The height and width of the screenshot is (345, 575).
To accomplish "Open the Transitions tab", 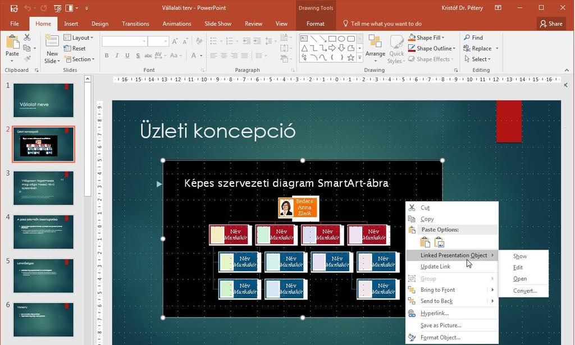I will 135,24.
